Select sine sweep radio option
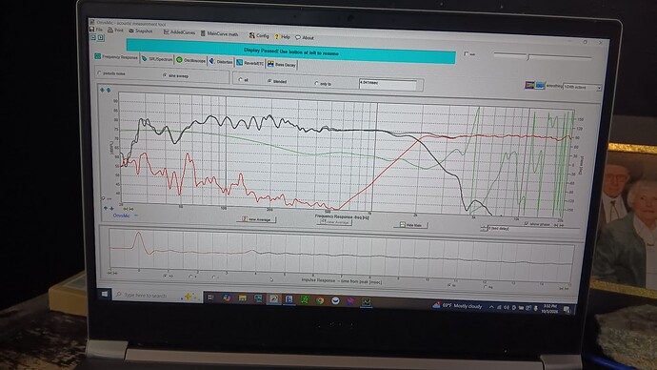This screenshot has height=370, width=657. point(175,76)
